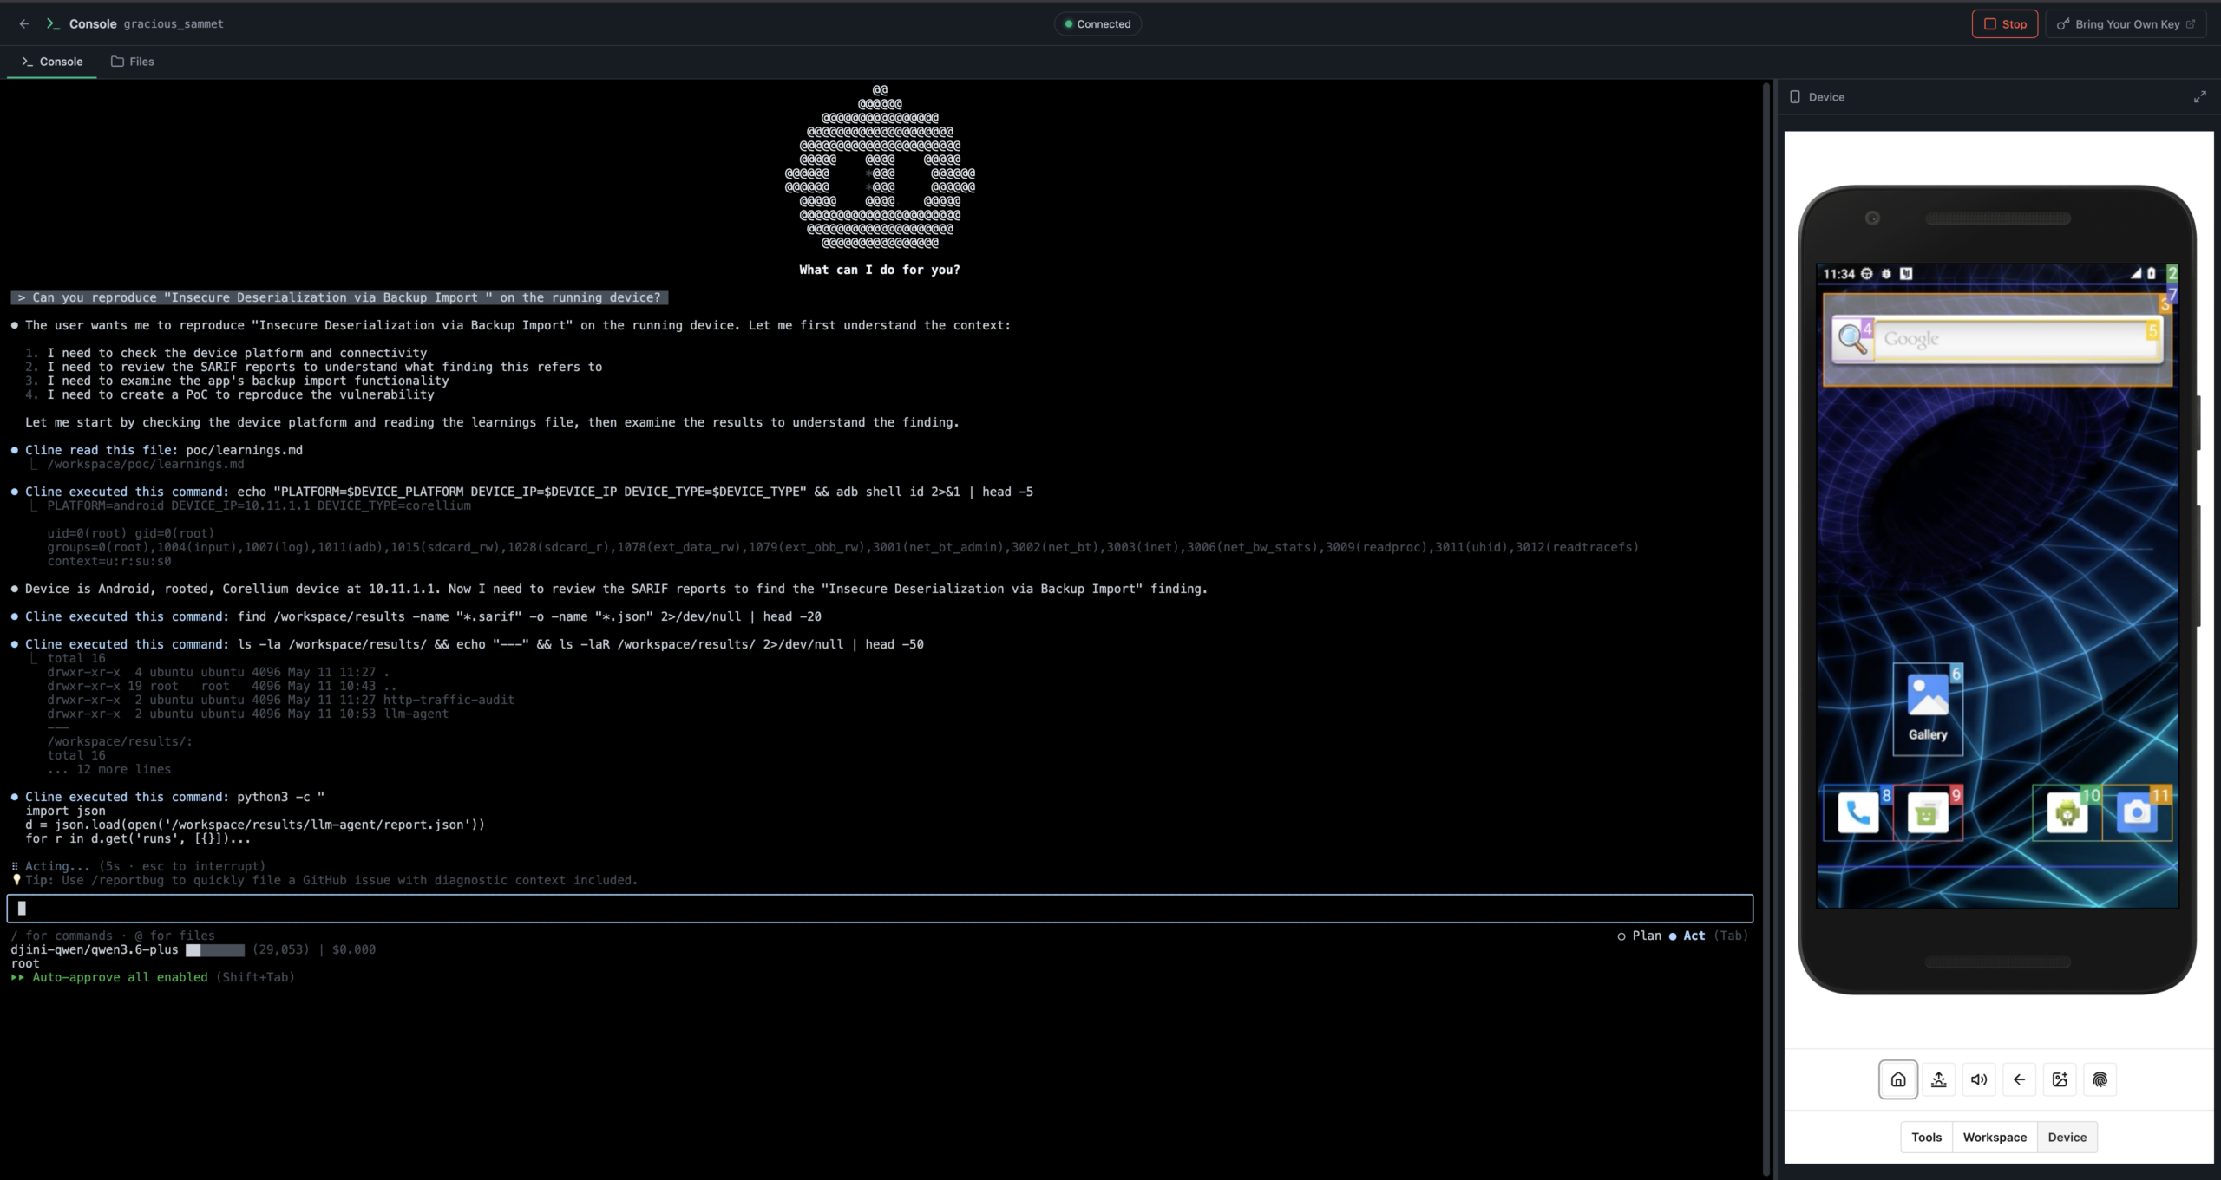Viewport: 2221px width, 1180px height.
Task: Tap the Google search text field
Action: coord(2016,339)
